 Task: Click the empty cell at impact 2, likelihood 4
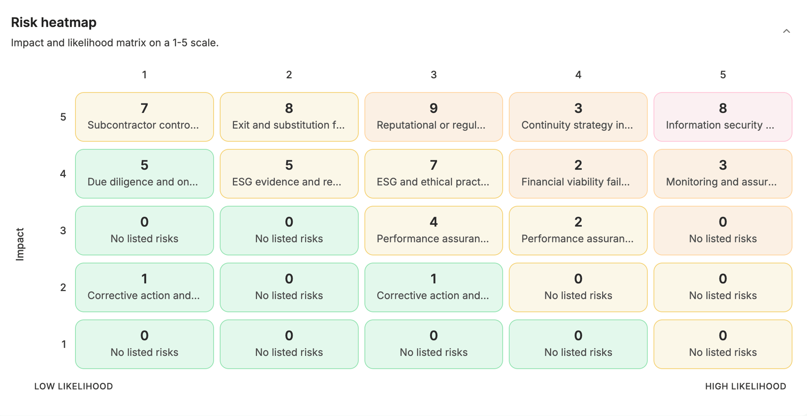[x=578, y=288]
